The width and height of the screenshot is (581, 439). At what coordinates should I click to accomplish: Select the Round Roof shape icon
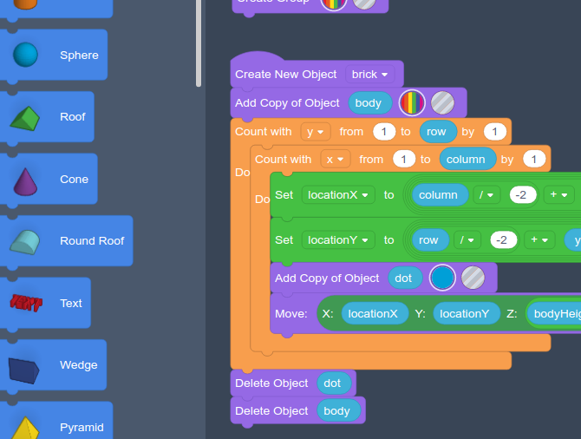click(25, 242)
